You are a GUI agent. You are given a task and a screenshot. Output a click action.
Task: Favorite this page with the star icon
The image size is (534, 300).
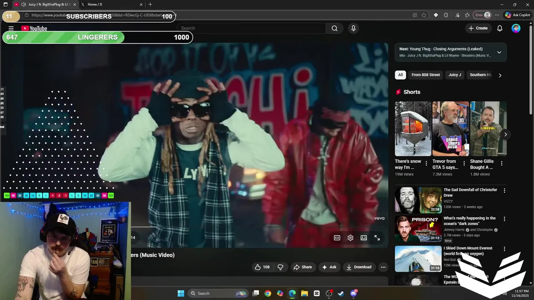tap(424, 15)
